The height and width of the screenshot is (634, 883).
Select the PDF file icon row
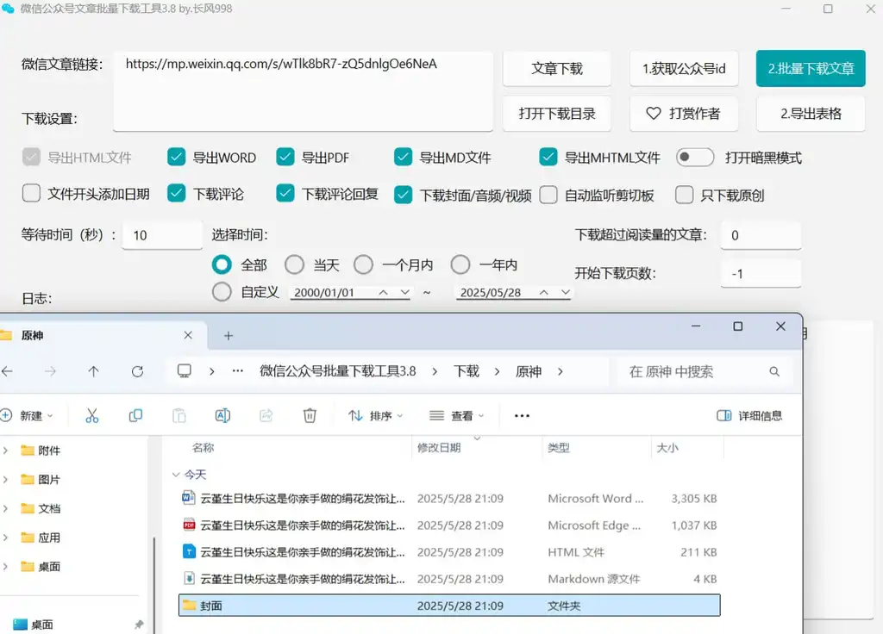point(448,525)
